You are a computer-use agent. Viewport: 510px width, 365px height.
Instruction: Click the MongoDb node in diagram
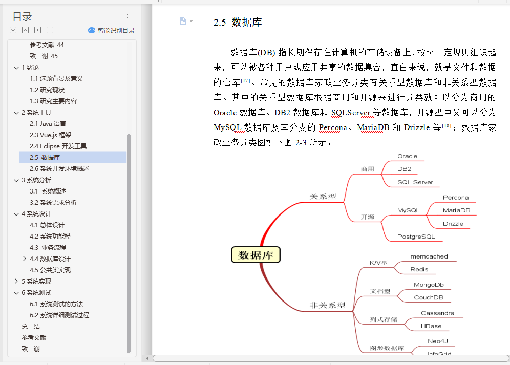[x=429, y=285]
